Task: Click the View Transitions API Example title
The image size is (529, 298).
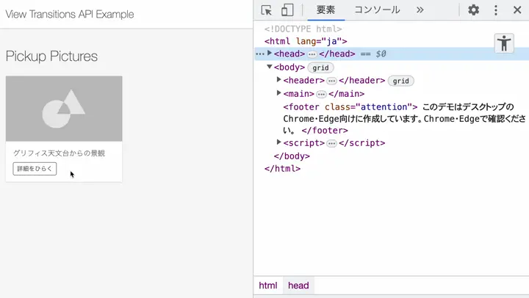Action: [70, 14]
